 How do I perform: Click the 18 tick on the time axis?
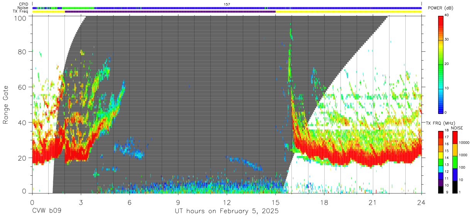[x=324, y=203]
